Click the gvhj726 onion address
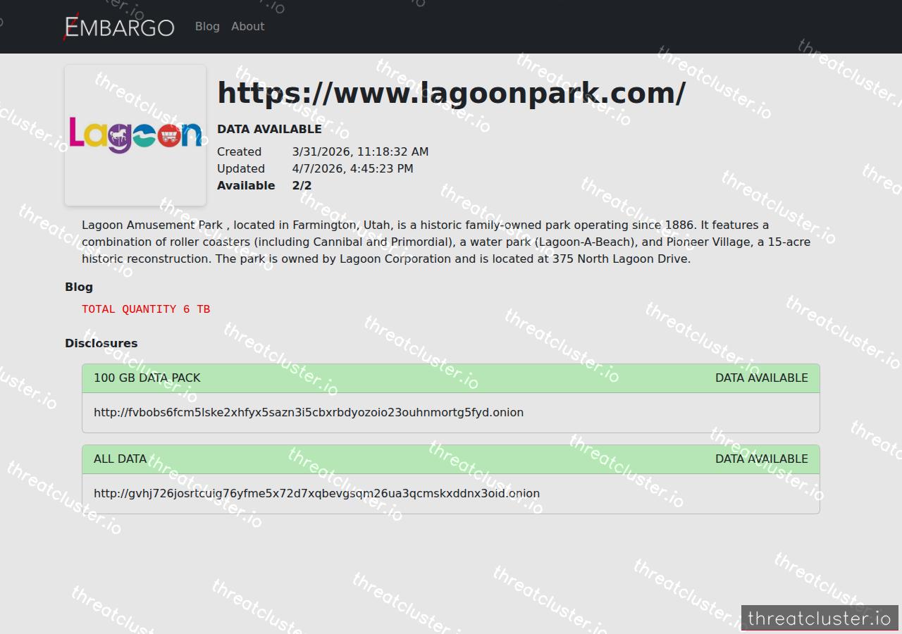This screenshot has height=634, width=902. tap(316, 494)
